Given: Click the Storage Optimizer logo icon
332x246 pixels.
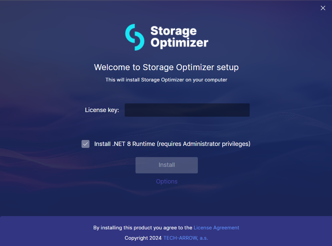Looking at the screenshot, I should 135,37.
